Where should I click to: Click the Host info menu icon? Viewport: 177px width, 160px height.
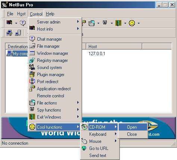32,28
